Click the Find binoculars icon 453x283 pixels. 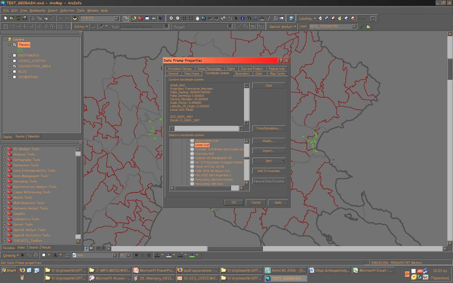tap(249, 18)
